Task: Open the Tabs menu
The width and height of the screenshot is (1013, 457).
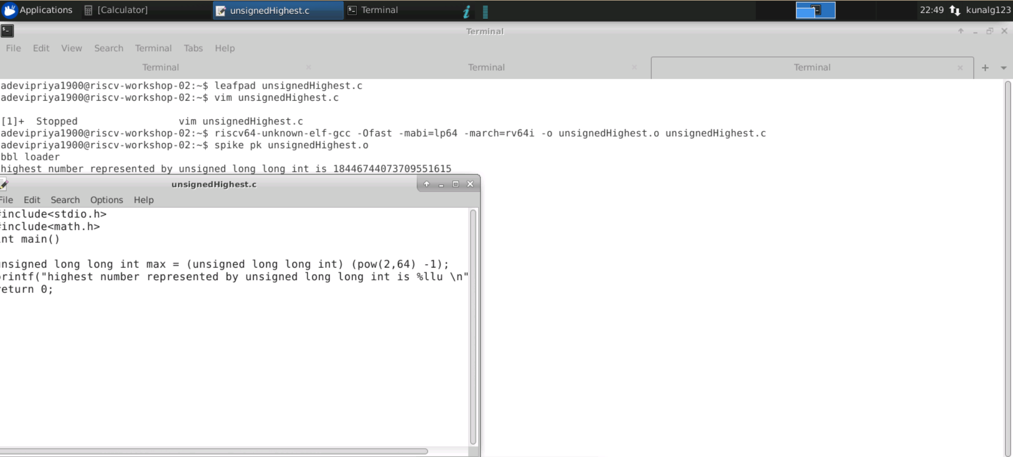Action: 193,48
